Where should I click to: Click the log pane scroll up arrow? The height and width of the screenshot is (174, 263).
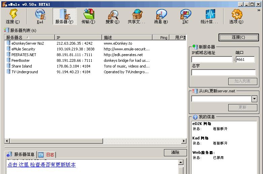[x=180, y=162]
